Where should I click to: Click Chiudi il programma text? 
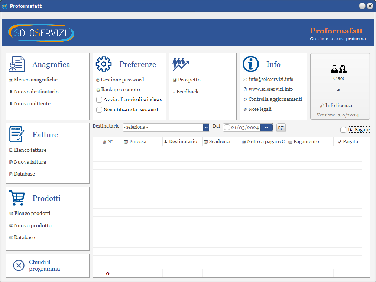44,265
